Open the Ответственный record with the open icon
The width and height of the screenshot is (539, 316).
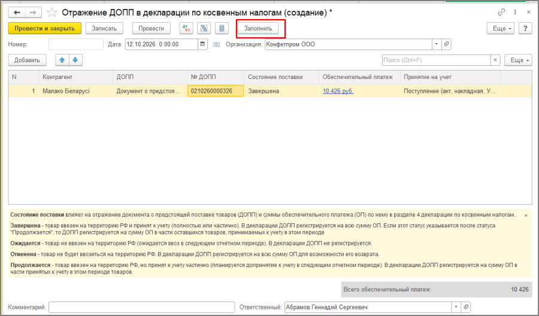pyautogui.click(x=466, y=307)
